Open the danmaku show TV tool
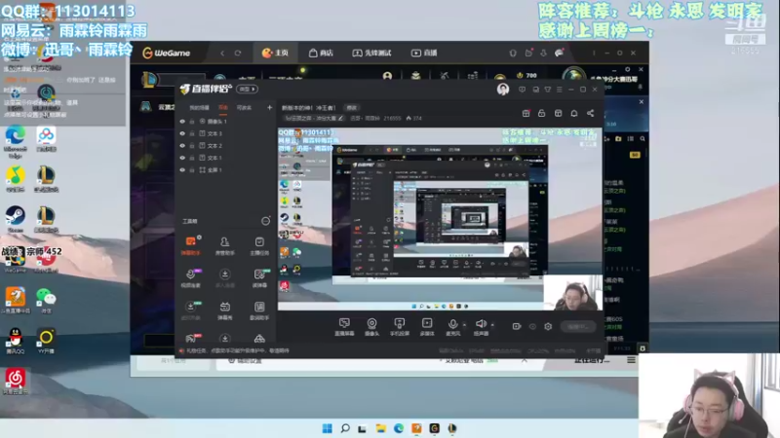 click(225, 310)
